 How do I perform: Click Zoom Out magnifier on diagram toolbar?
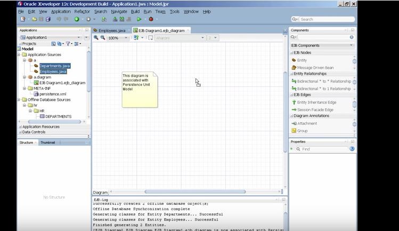tap(102, 38)
